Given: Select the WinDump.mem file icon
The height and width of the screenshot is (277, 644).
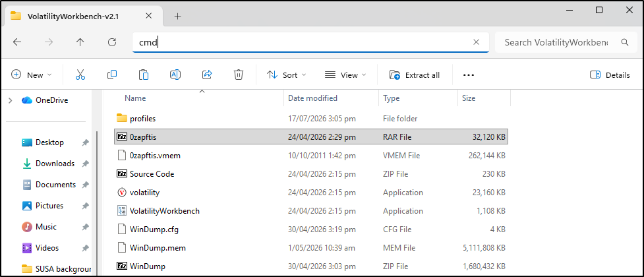Looking at the screenshot, I should pos(121,248).
